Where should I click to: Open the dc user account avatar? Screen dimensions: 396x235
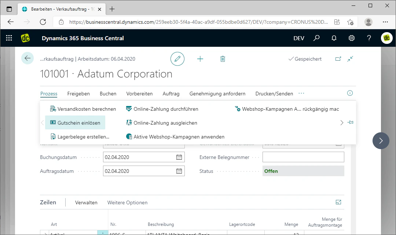(x=387, y=38)
